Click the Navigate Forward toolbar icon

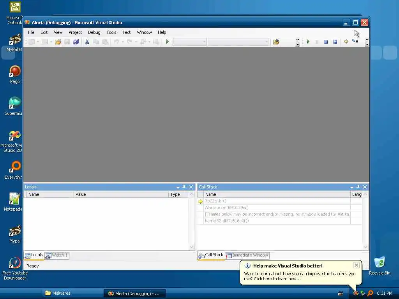(x=156, y=42)
